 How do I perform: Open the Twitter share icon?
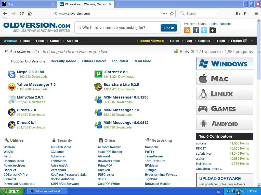point(204,30)
